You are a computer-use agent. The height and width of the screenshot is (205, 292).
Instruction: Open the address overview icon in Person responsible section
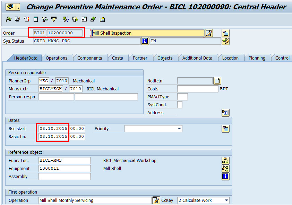click(225, 113)
